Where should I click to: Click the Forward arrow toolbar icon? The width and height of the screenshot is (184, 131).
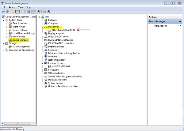[8, 12]
